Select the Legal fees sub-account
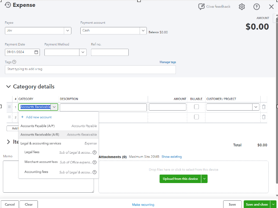 coord(59,152)
